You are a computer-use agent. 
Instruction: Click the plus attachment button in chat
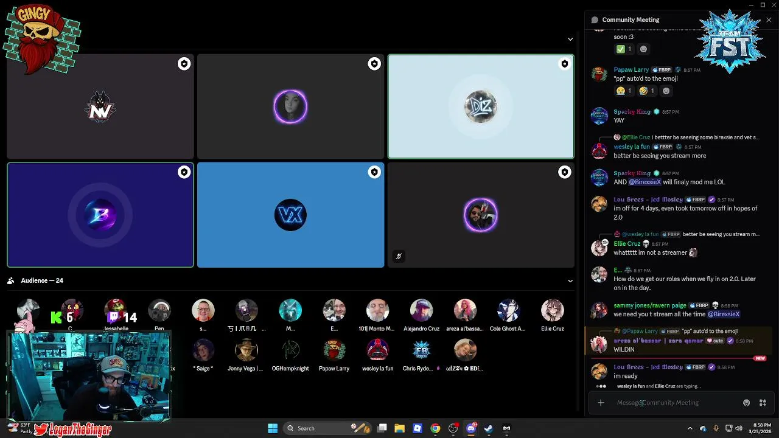pos(601,403)
